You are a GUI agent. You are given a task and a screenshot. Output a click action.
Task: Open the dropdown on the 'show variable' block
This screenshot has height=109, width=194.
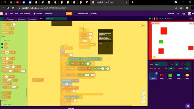coord(12,28)
